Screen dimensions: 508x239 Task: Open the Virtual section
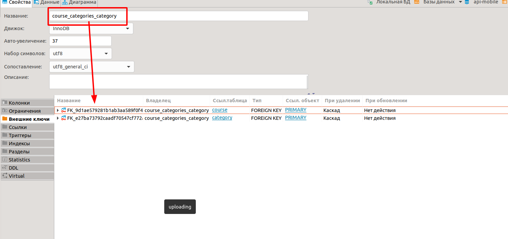[27, 176]
